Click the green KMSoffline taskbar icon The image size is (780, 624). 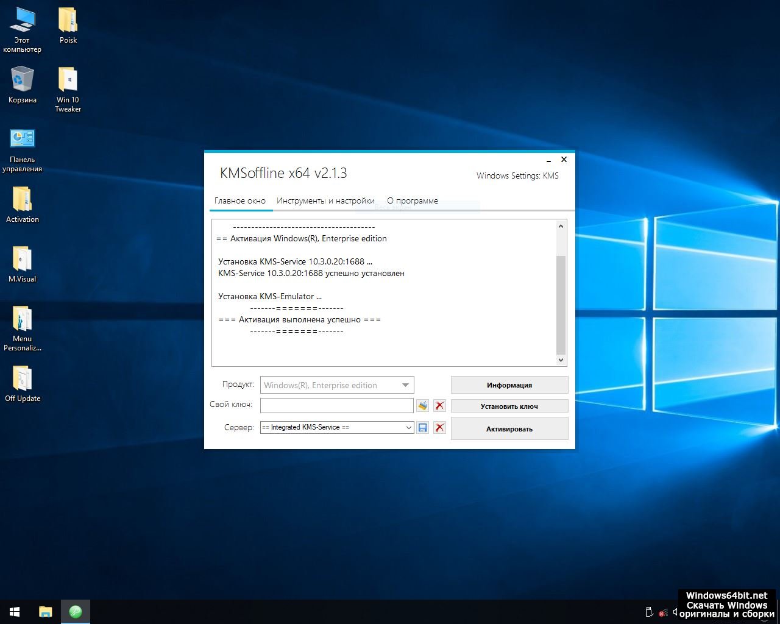pos(76,612)
